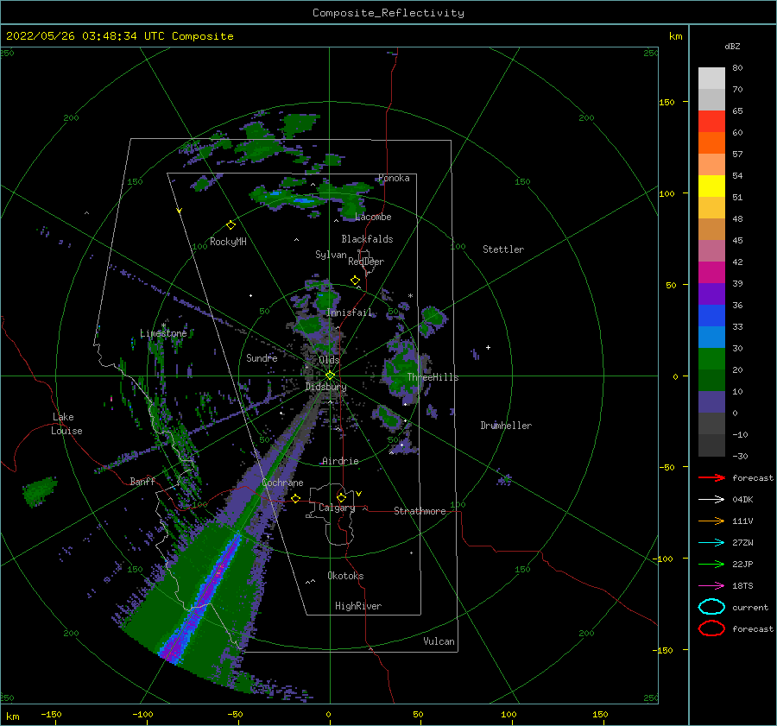Click the Limestone label on map
The image size is (777, 726).
[163, 333]
